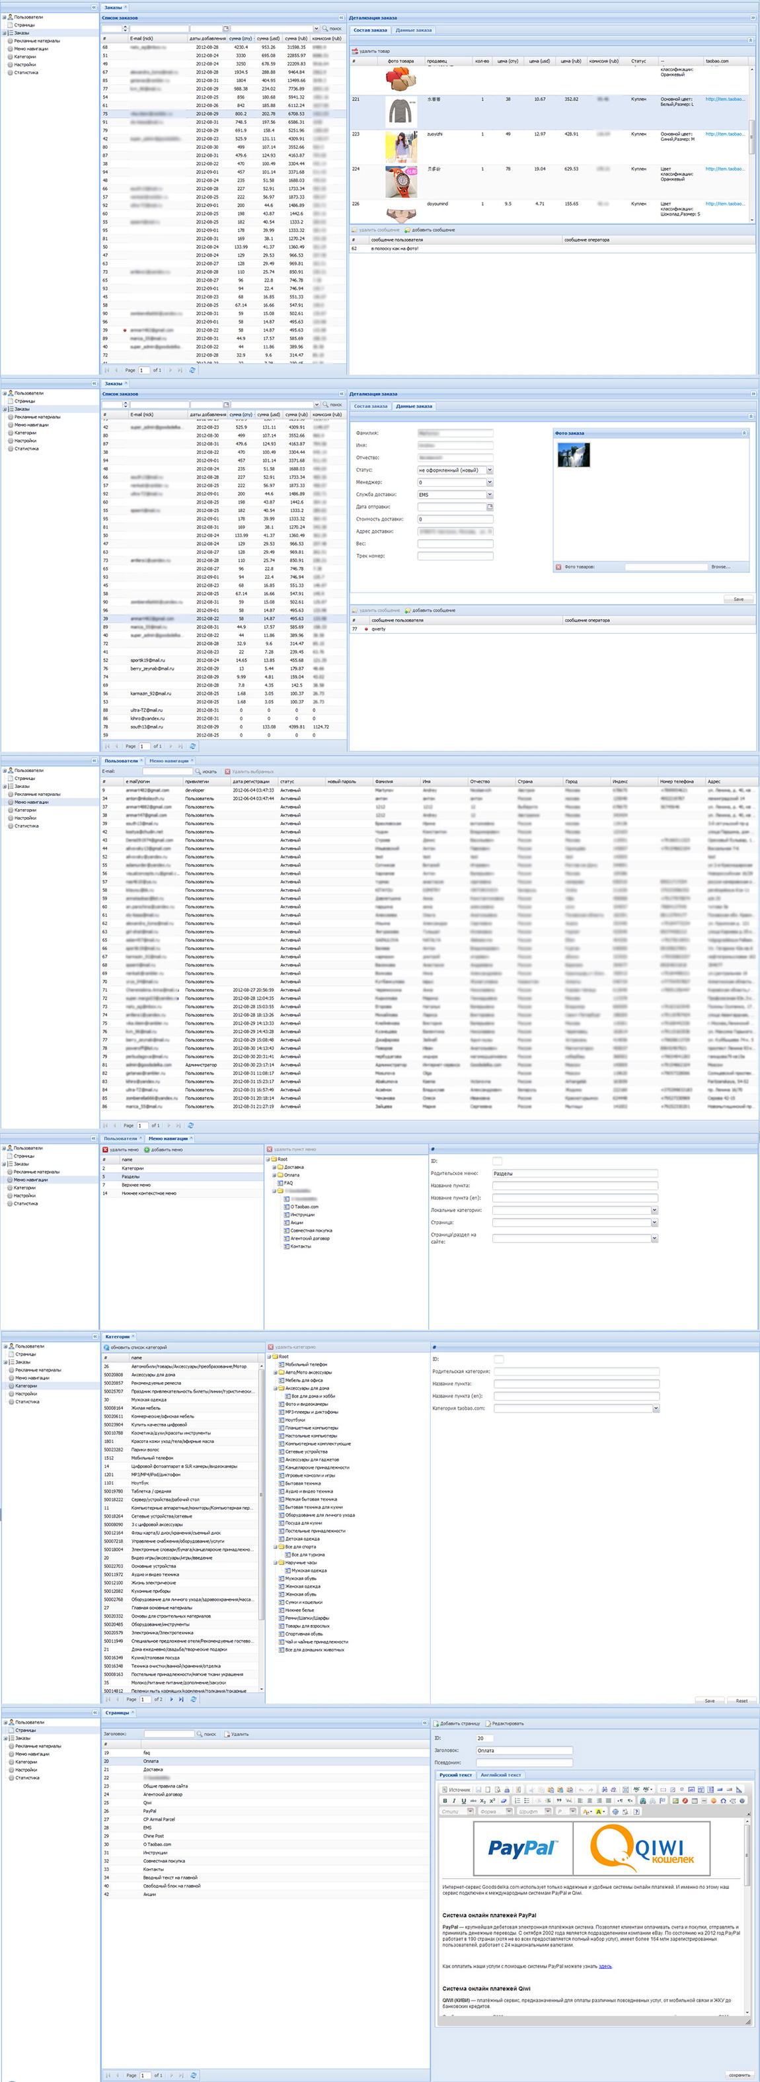Underline text with the editor U icon
Image resolution: width=760 pixels, height=2082 pixels.
point(463,1801)
